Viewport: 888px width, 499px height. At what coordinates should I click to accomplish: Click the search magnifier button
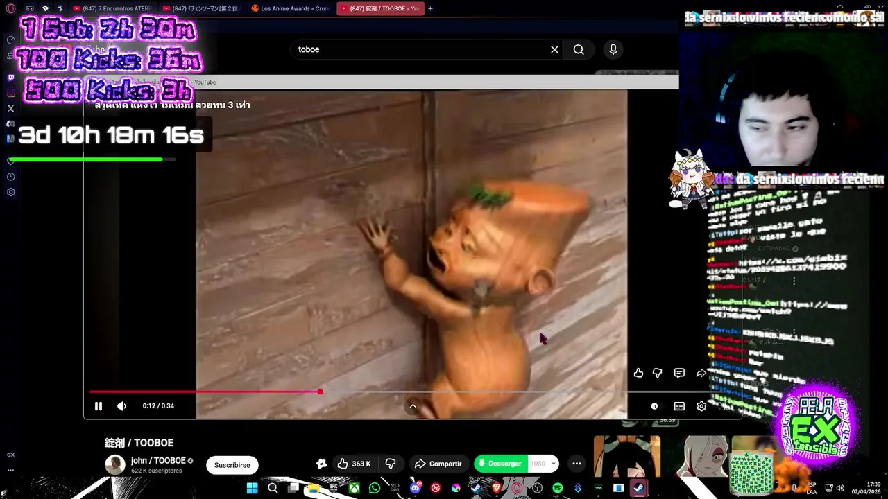pyautogui.click(x=579, y=49)
